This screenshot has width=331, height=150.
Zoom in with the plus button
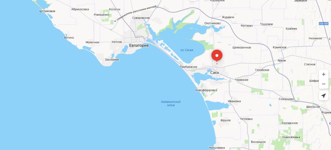324,74
